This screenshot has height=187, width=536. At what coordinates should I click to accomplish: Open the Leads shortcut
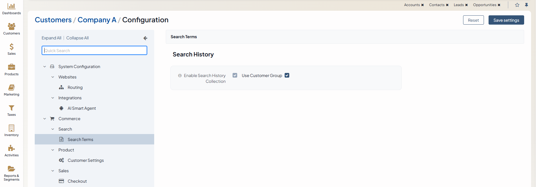[x=459, y=5]
